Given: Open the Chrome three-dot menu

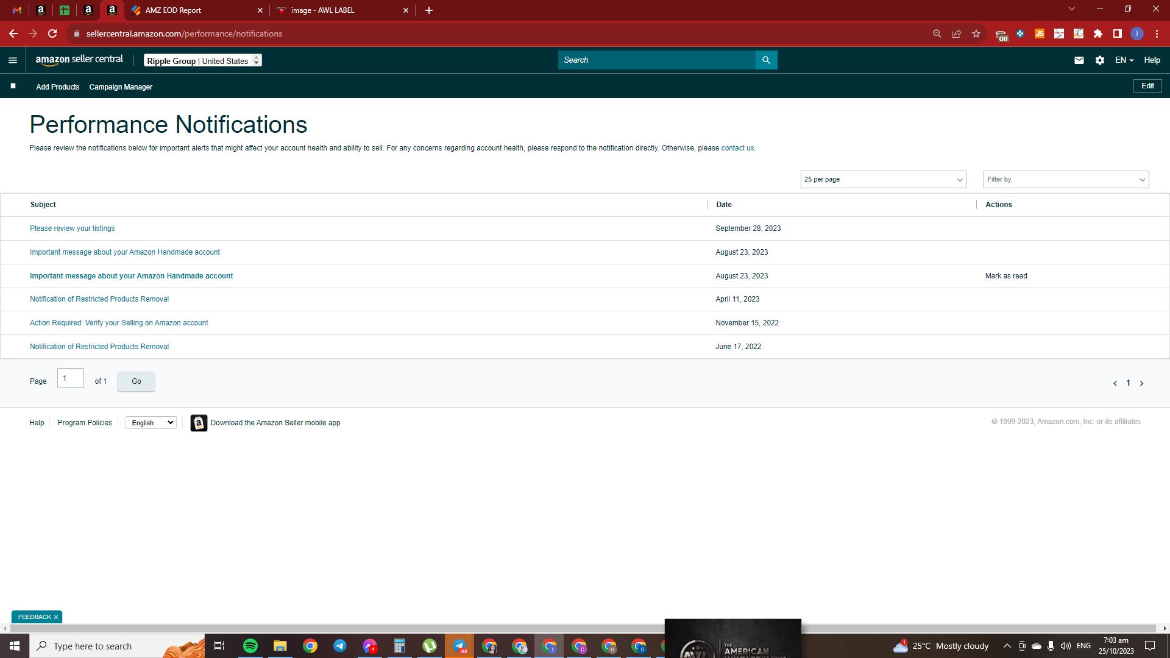Looking at the screenshot, I should coord(1157,34).
